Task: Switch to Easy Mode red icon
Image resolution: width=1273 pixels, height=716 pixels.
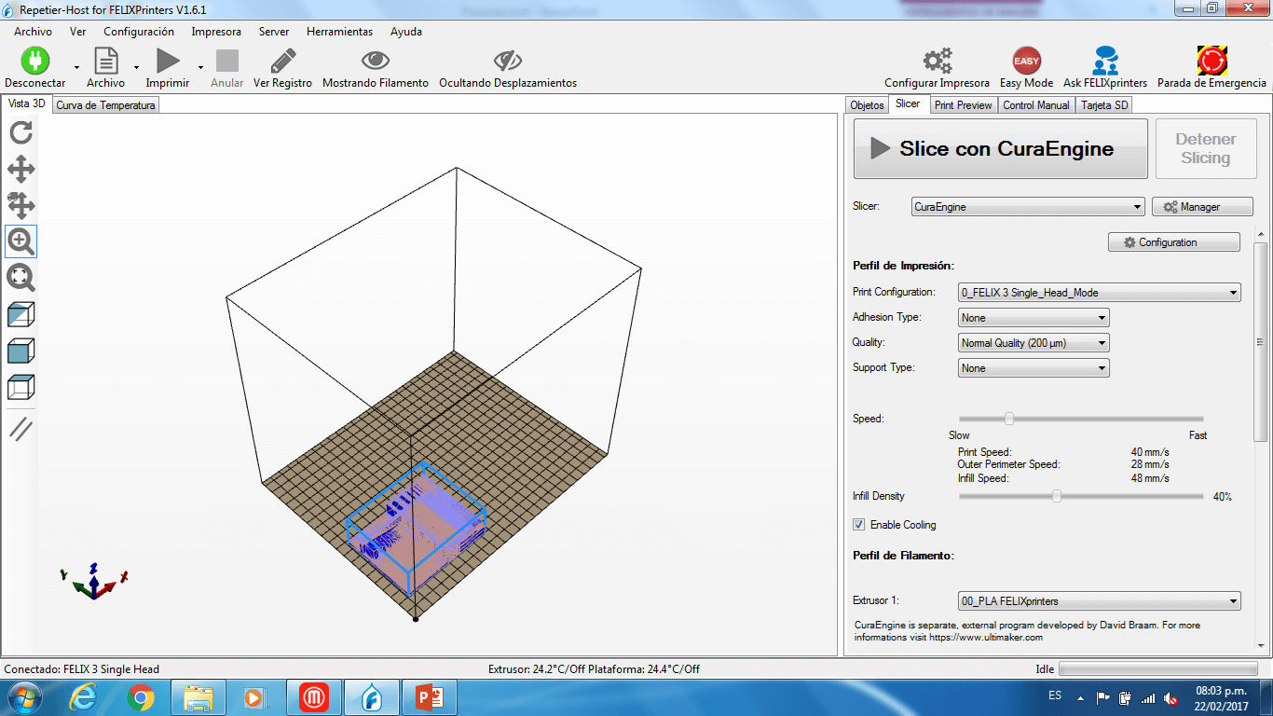Action: click(1026, 61)
